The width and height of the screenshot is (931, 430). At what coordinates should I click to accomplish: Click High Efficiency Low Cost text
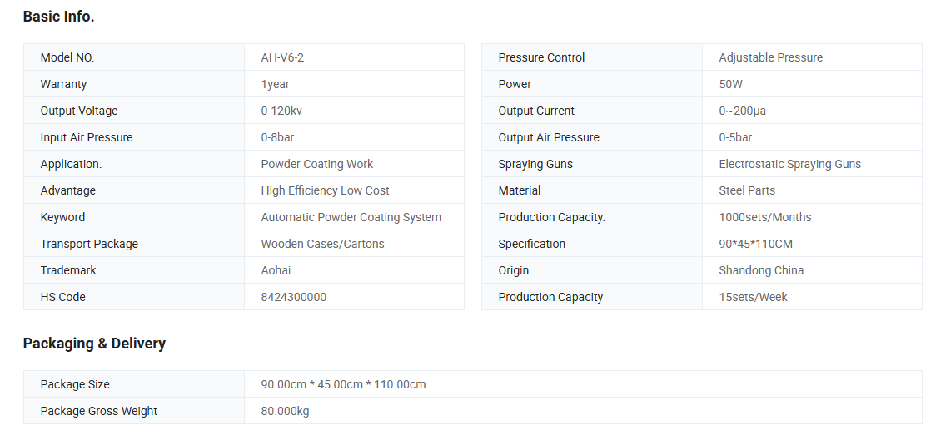click(325, 190)
